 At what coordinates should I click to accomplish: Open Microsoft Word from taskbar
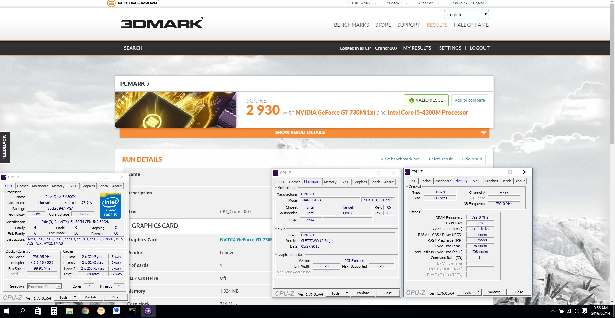coord(116,311)
